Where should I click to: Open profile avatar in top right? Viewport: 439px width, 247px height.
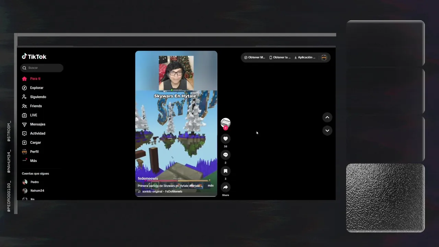[x=324, y=57]
